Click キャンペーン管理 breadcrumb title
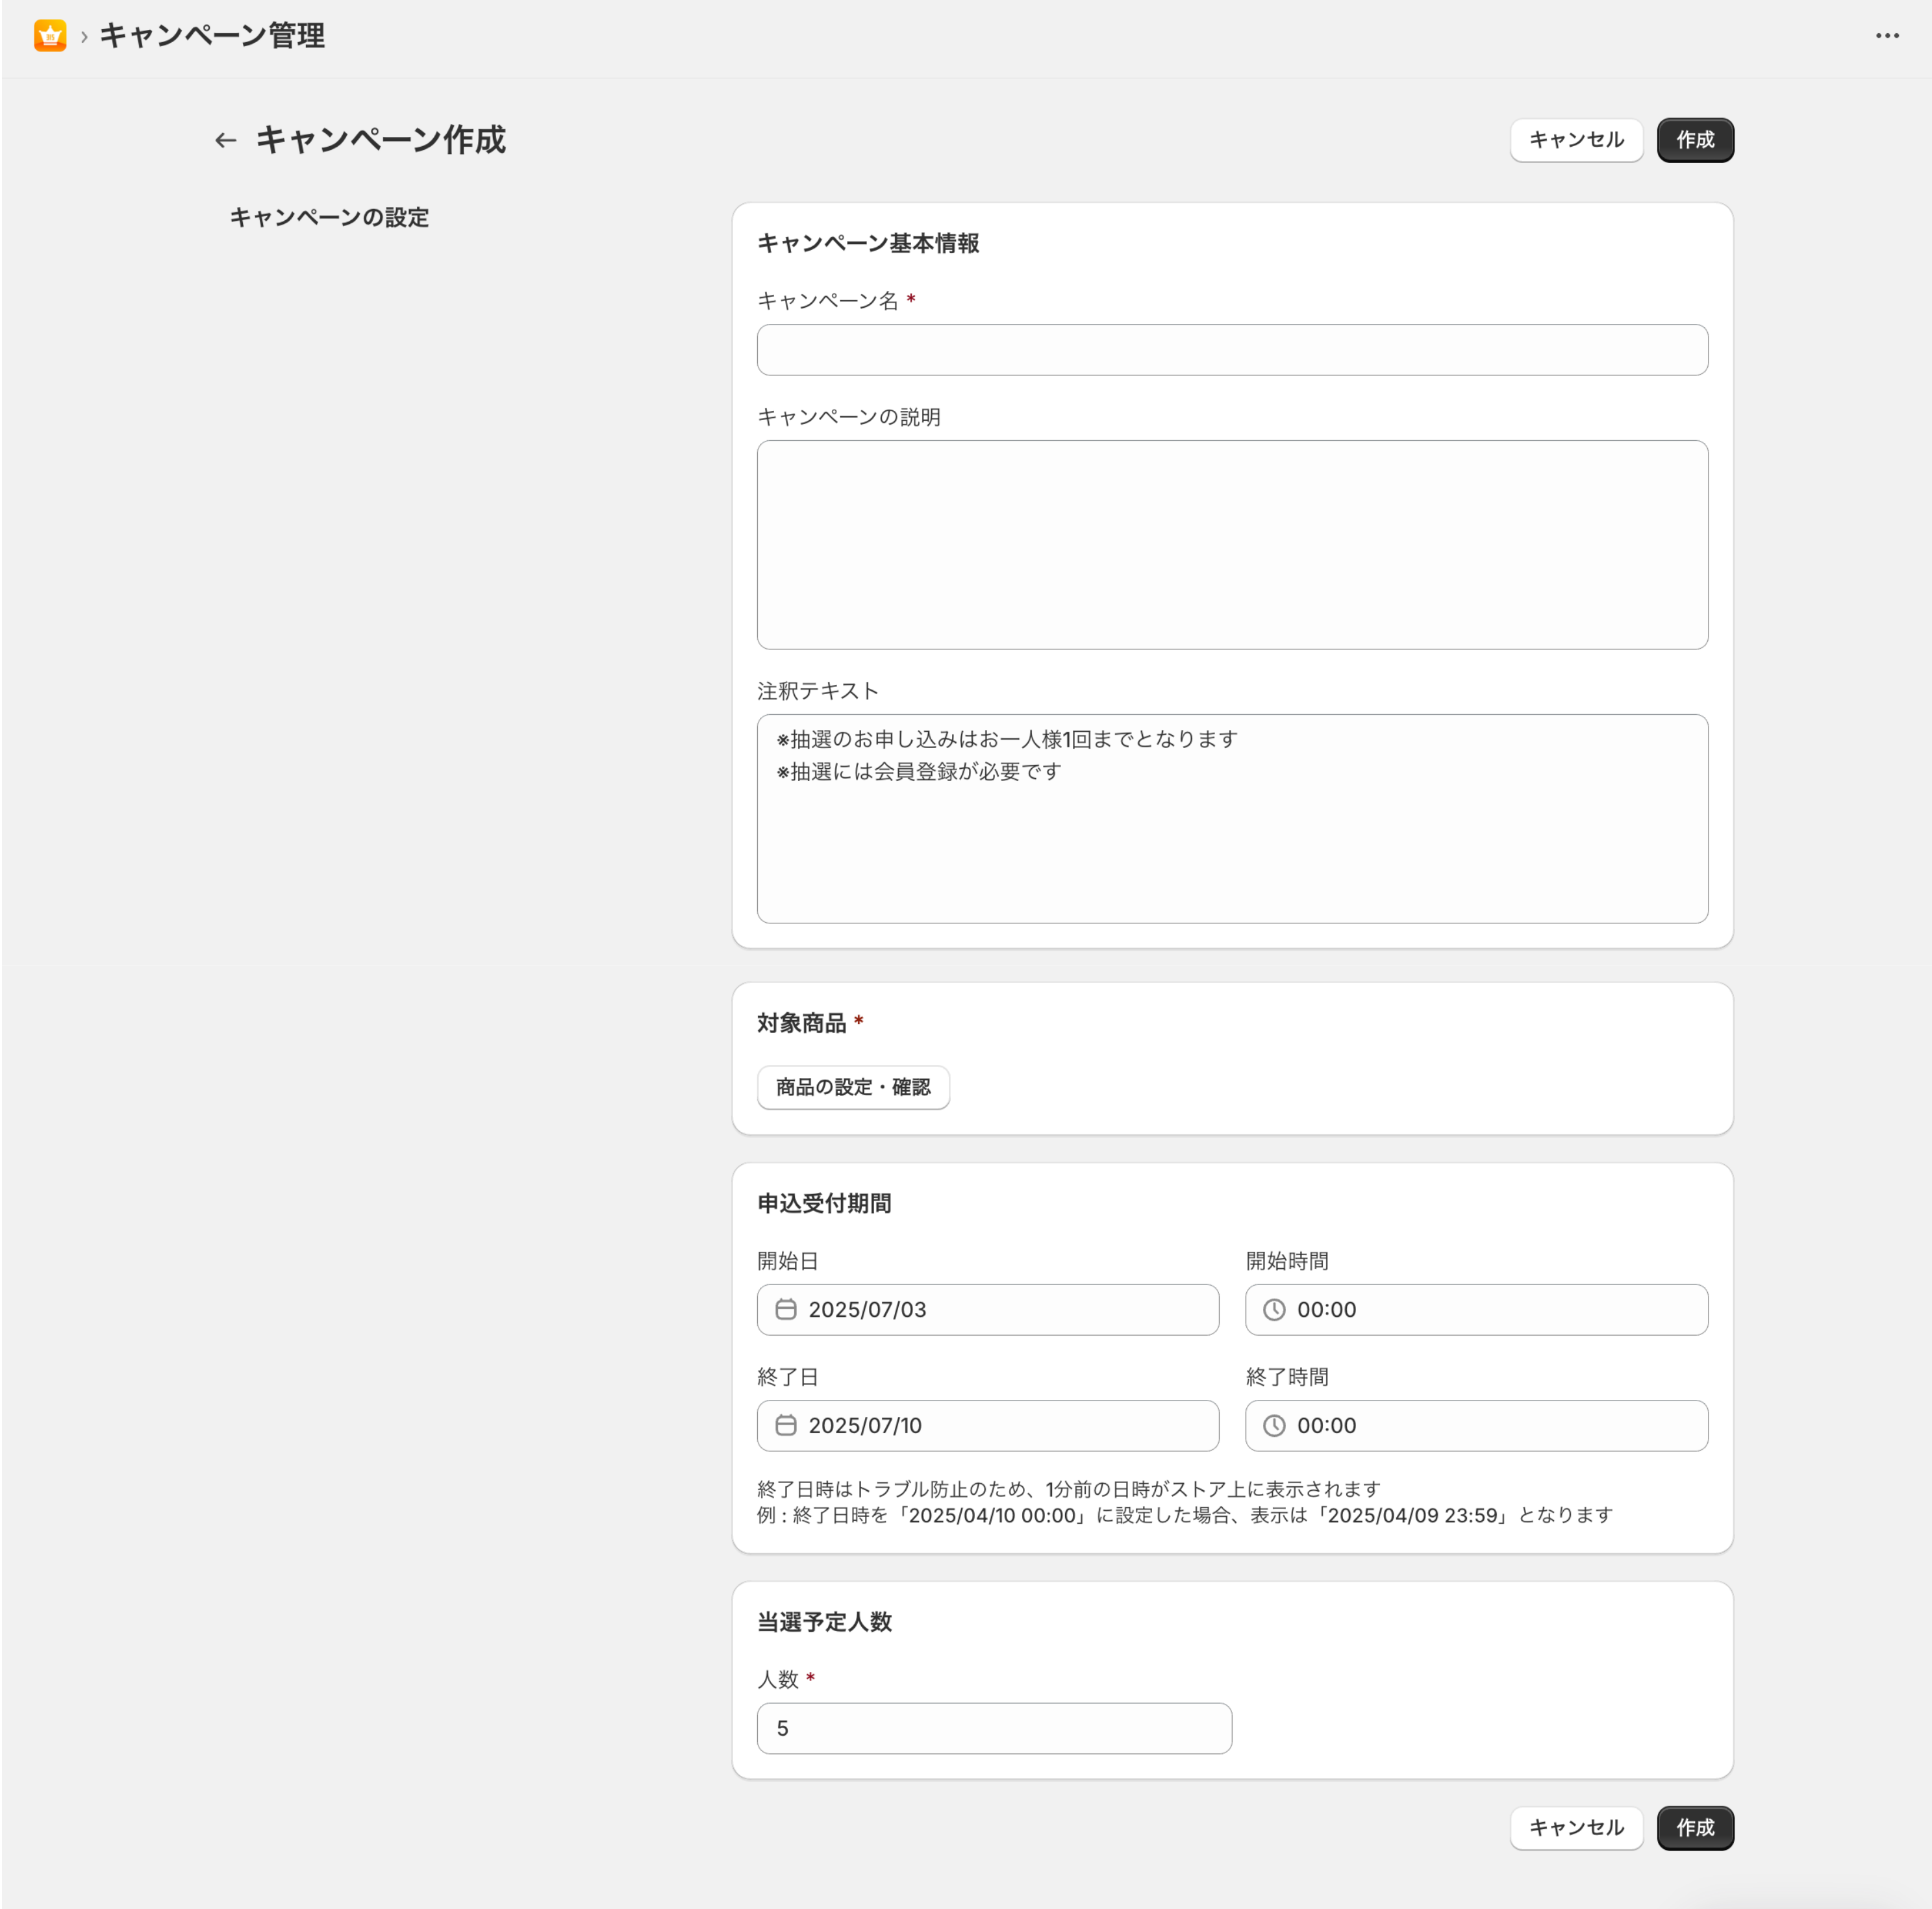Screen dimensions: 1932x1909 (212, 36)
